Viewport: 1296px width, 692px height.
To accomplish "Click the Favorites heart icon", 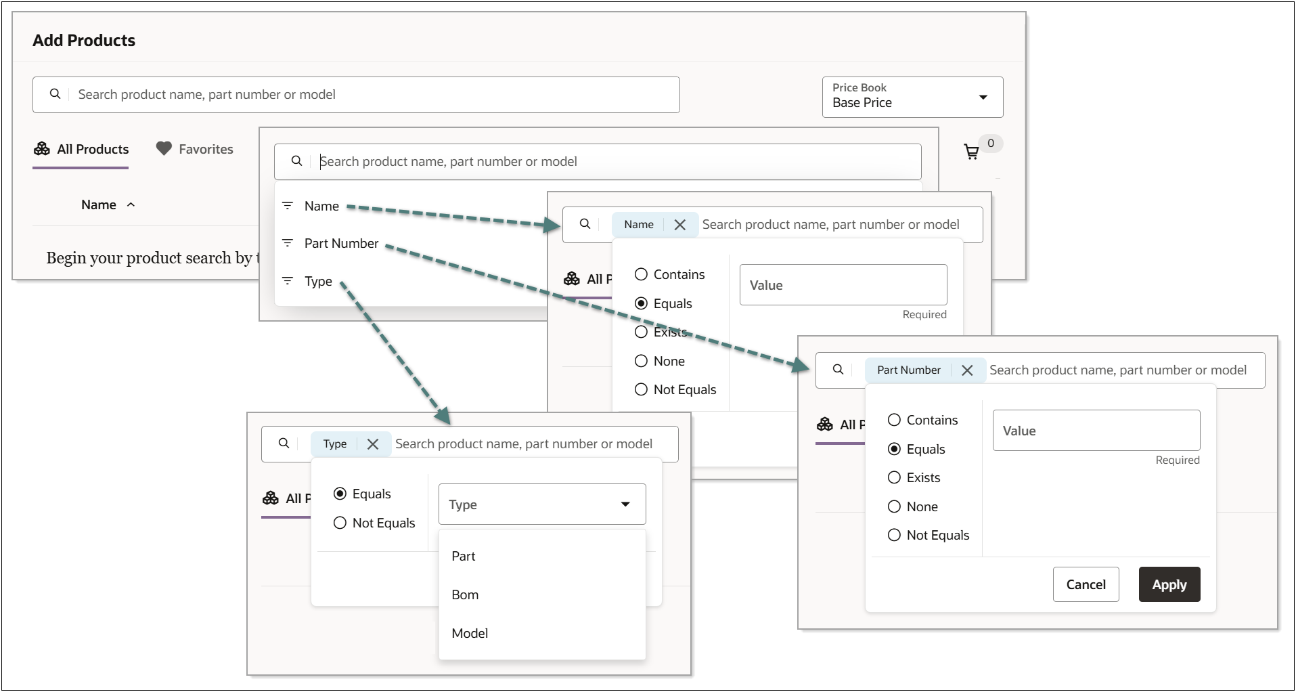I will [162, 148].
